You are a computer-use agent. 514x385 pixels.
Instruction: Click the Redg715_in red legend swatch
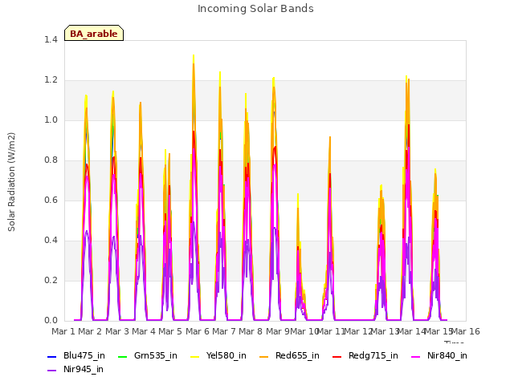[x=337, y=356]
